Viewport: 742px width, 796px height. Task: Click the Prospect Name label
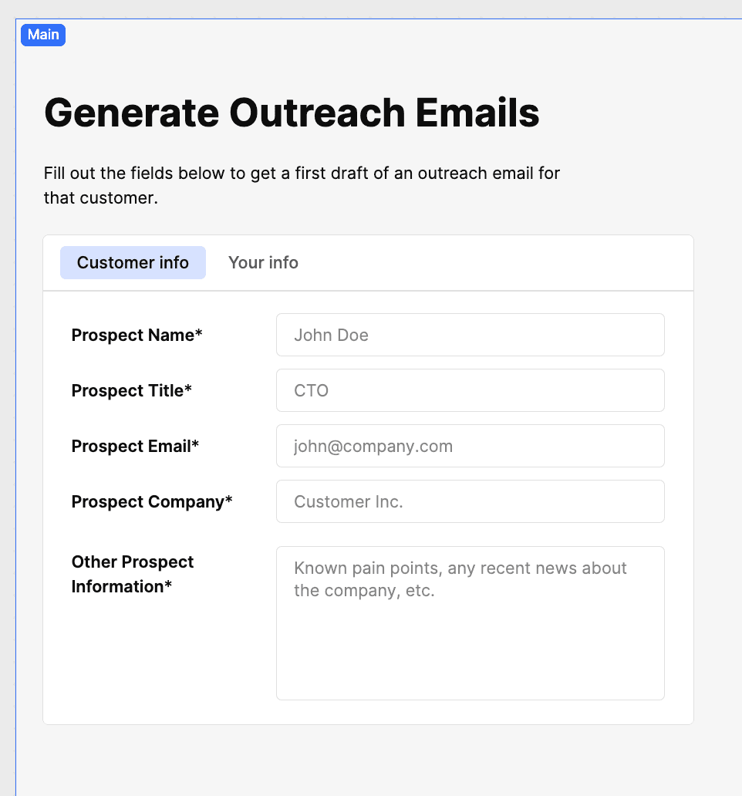[137, 335]
